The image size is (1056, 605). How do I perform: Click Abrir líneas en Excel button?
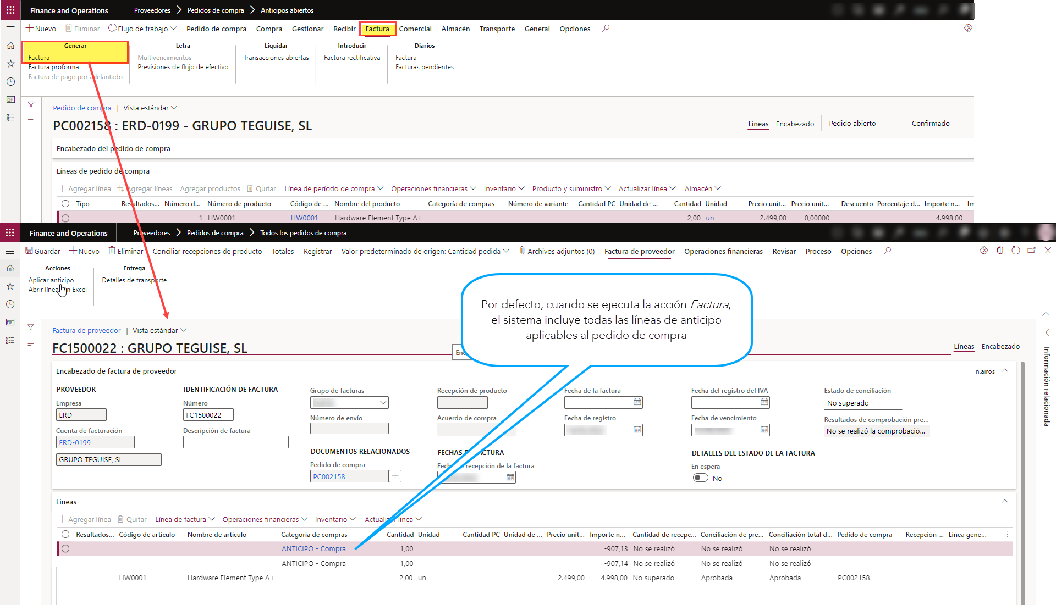(x=57, y=289)
